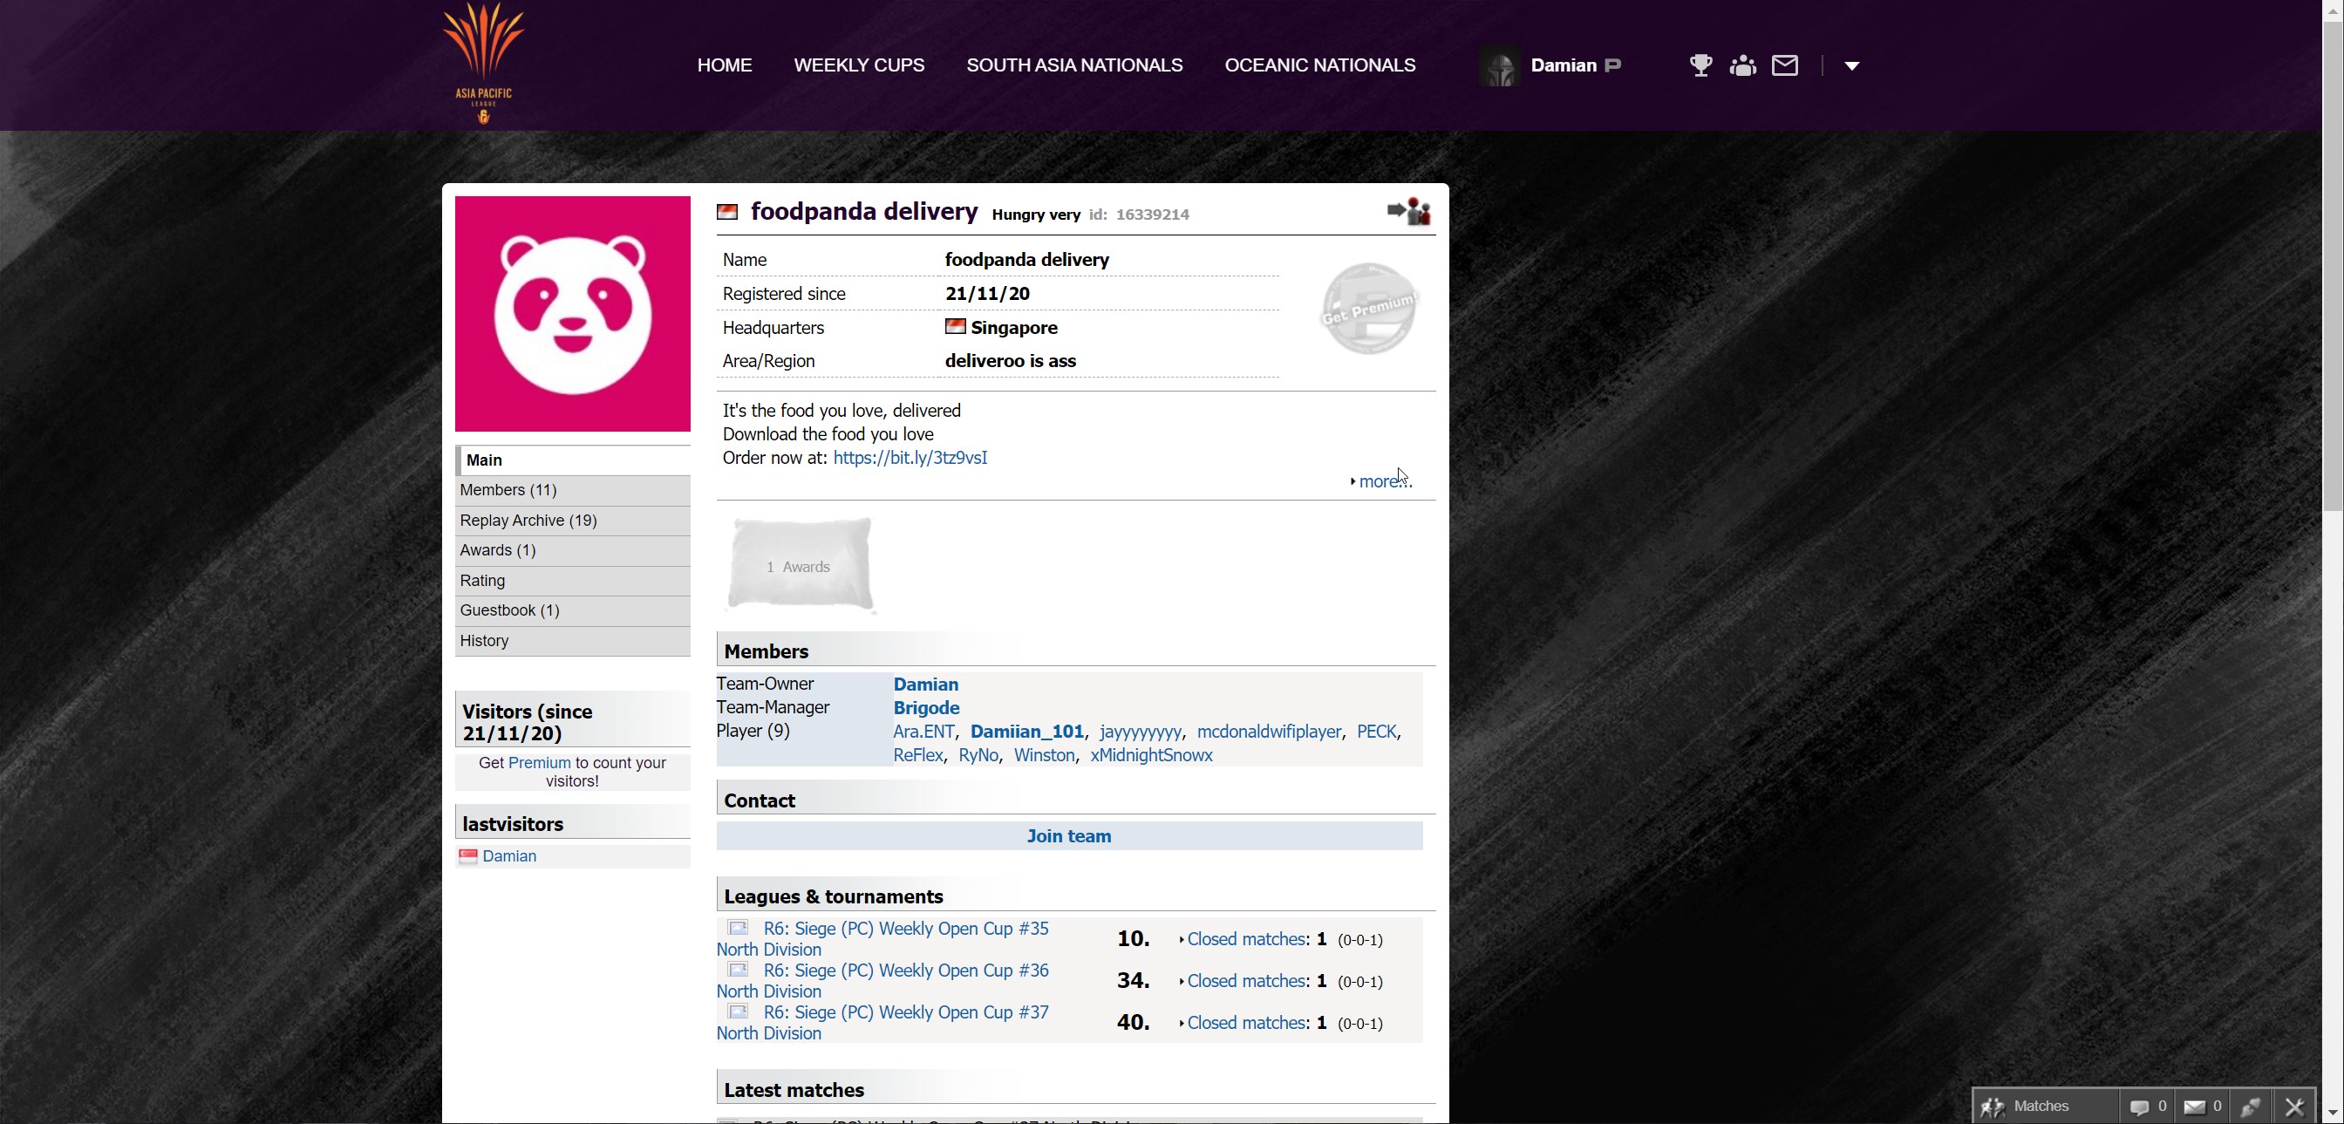Click the trophy icon in header
The image size is (2344, 1124).
[x=1700, y=65]
